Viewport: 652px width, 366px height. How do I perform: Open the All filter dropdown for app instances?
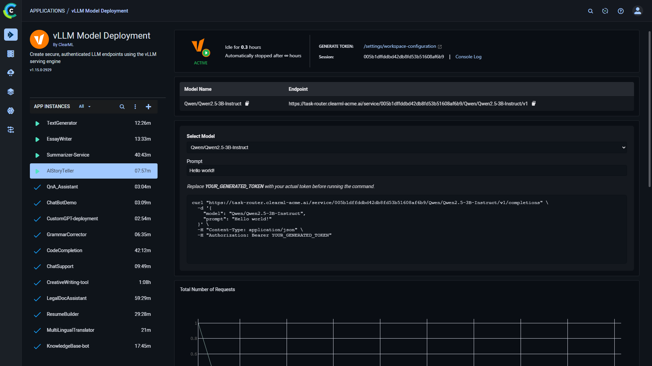click(x=84, y=106)
